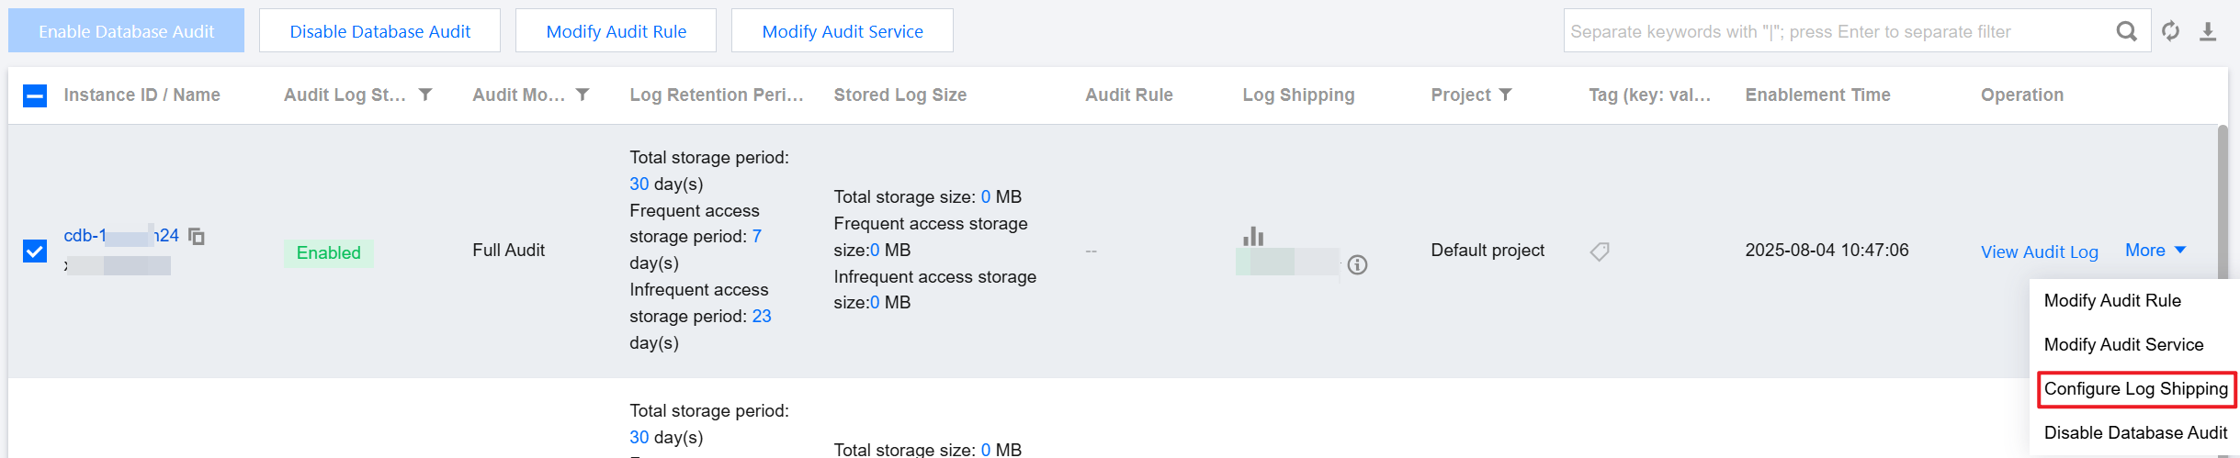Refresh the audit instance list
The width and height of the screenshot is (2240, 458).
(x=2170, y=31)
